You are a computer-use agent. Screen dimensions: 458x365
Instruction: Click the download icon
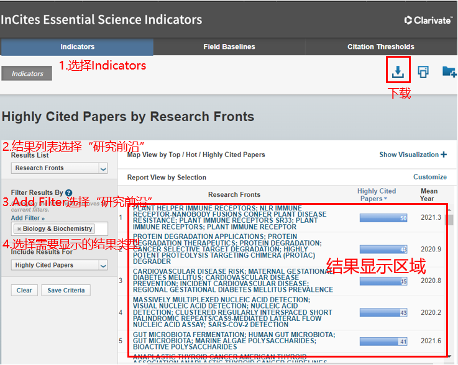point(398,71)
